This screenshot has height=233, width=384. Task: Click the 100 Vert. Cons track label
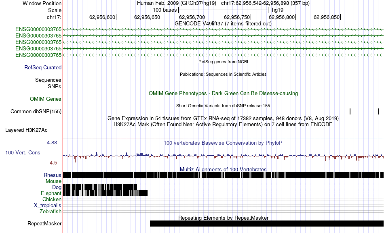tap(23, 153)
